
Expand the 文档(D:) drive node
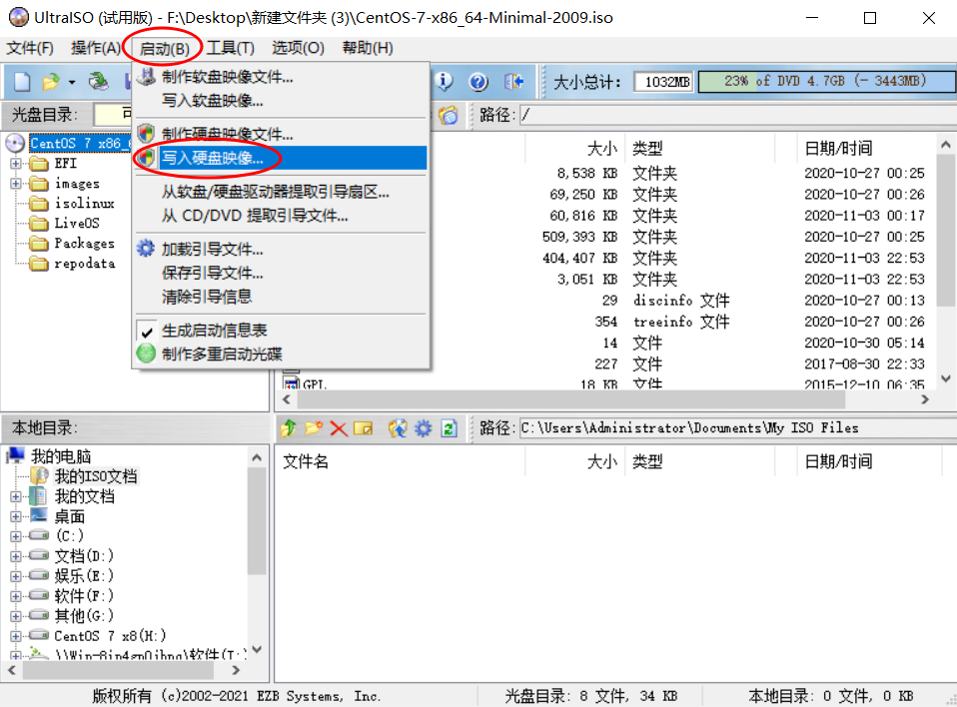(x=16, y=556)
